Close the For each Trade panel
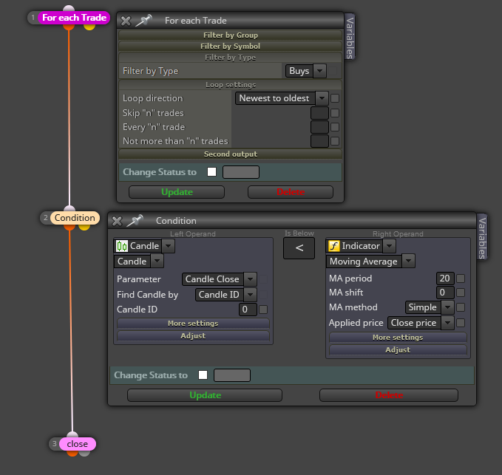The image size is (502, 475). click(126, 21)
